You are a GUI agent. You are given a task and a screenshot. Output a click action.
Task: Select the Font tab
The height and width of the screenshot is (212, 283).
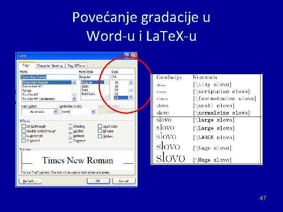(x=26, y=65)
